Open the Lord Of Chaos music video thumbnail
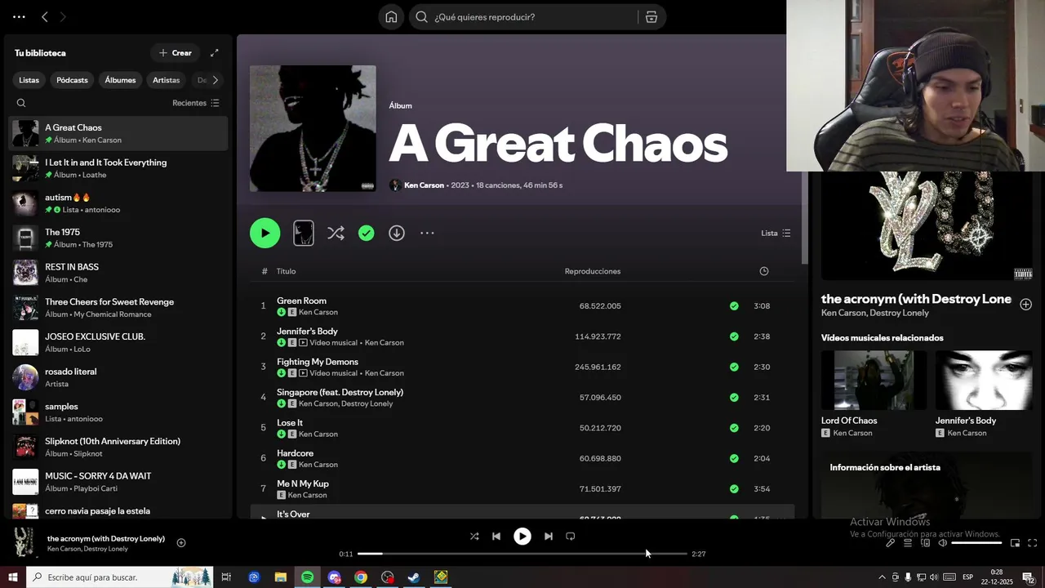This screenshot has width=1045, height=588. [x=874, y=381]
